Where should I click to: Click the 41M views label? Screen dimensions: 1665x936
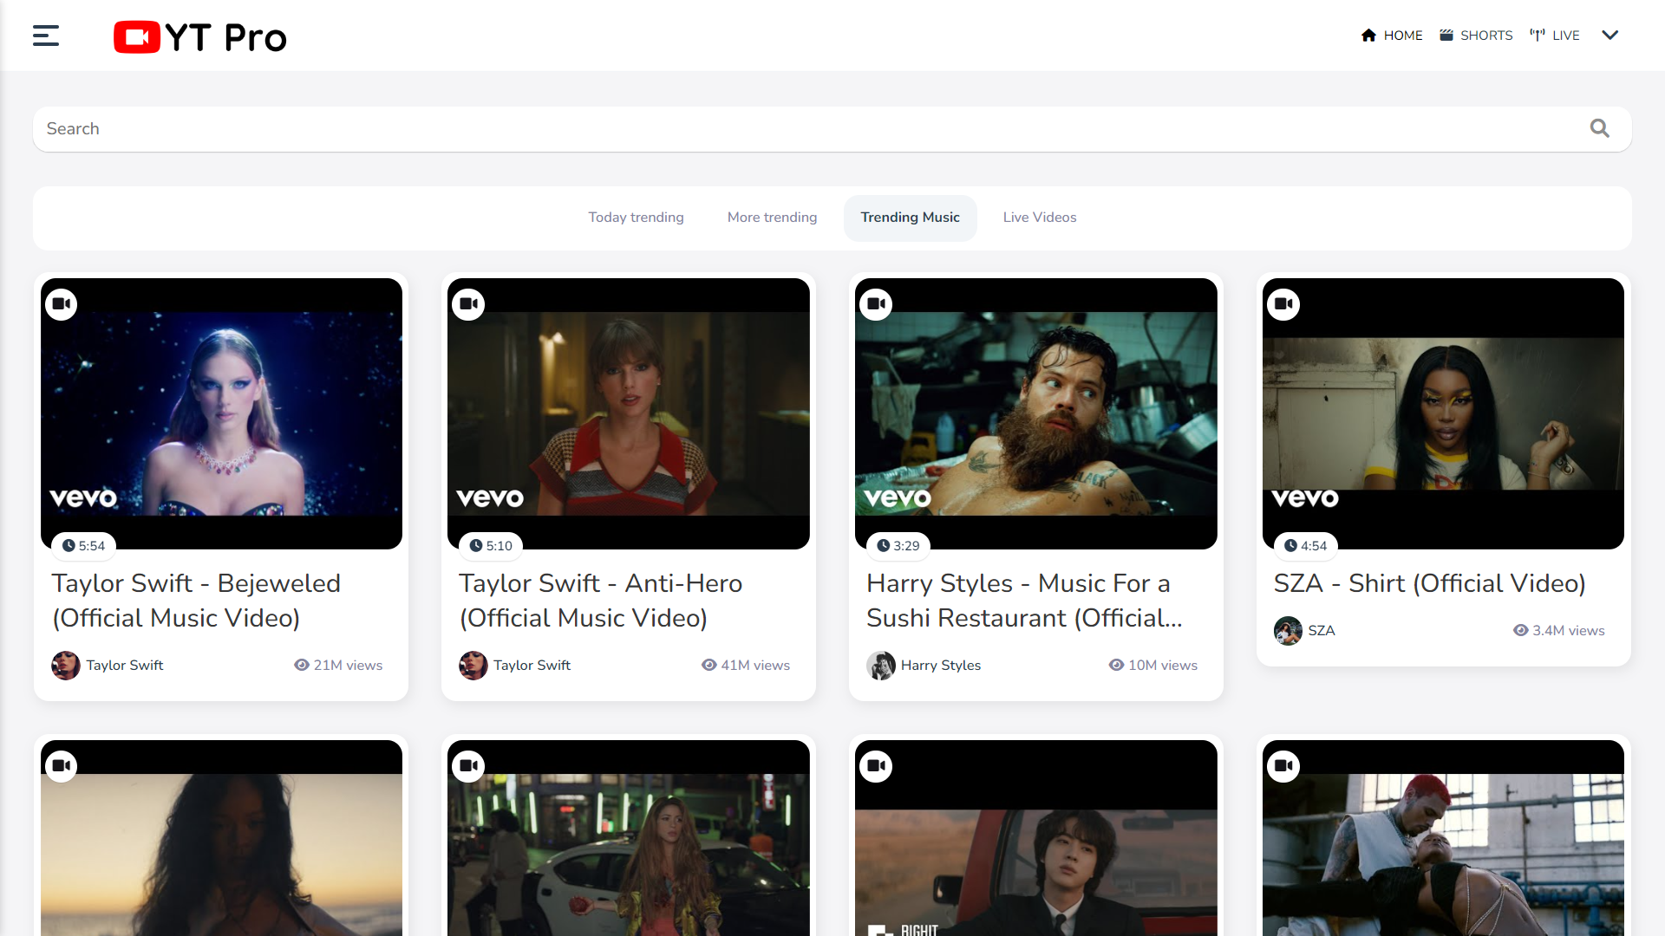pyautogui.click(x=746, y=666)
